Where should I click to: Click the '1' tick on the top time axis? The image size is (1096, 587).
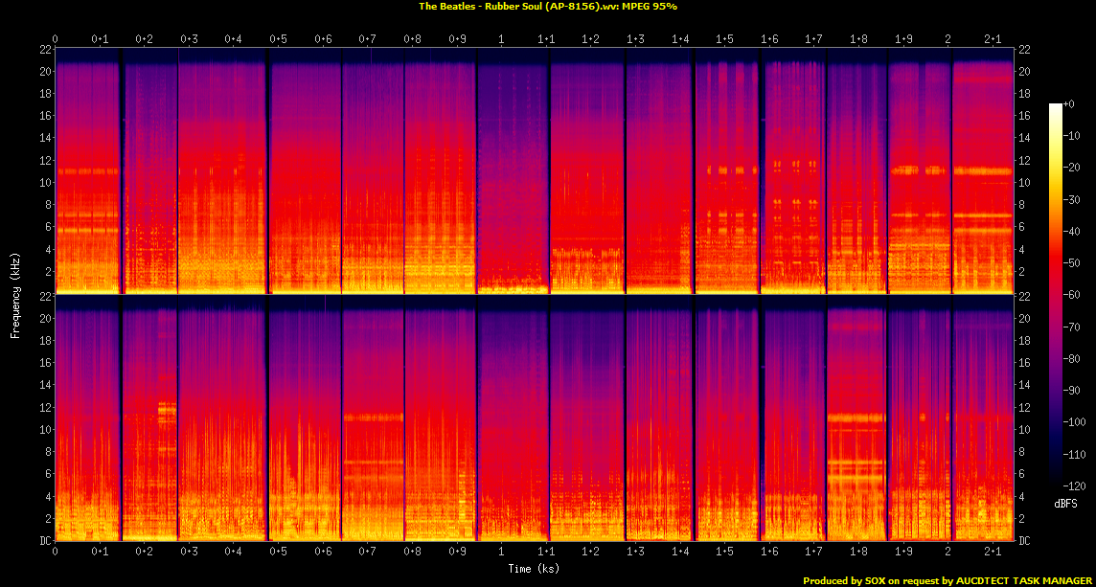501,38
